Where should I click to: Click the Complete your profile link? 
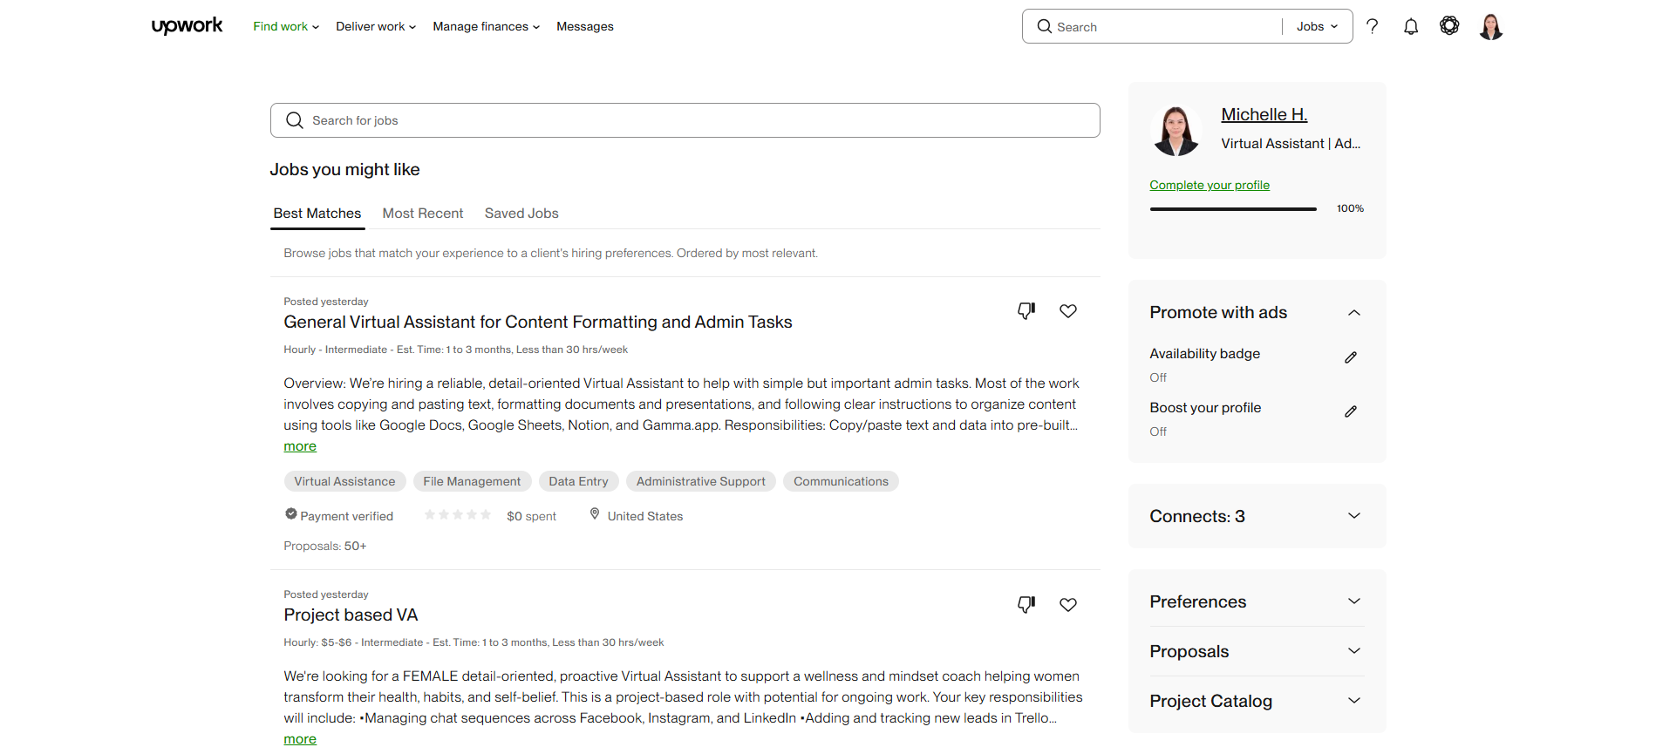point(1209,185)
